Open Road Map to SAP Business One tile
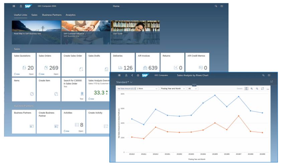 click(x=36, y=32)
